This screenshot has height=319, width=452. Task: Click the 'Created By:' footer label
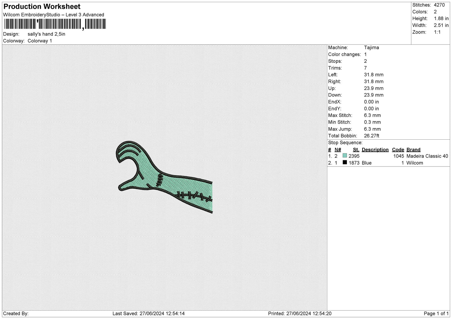click(x=16, y=313)
